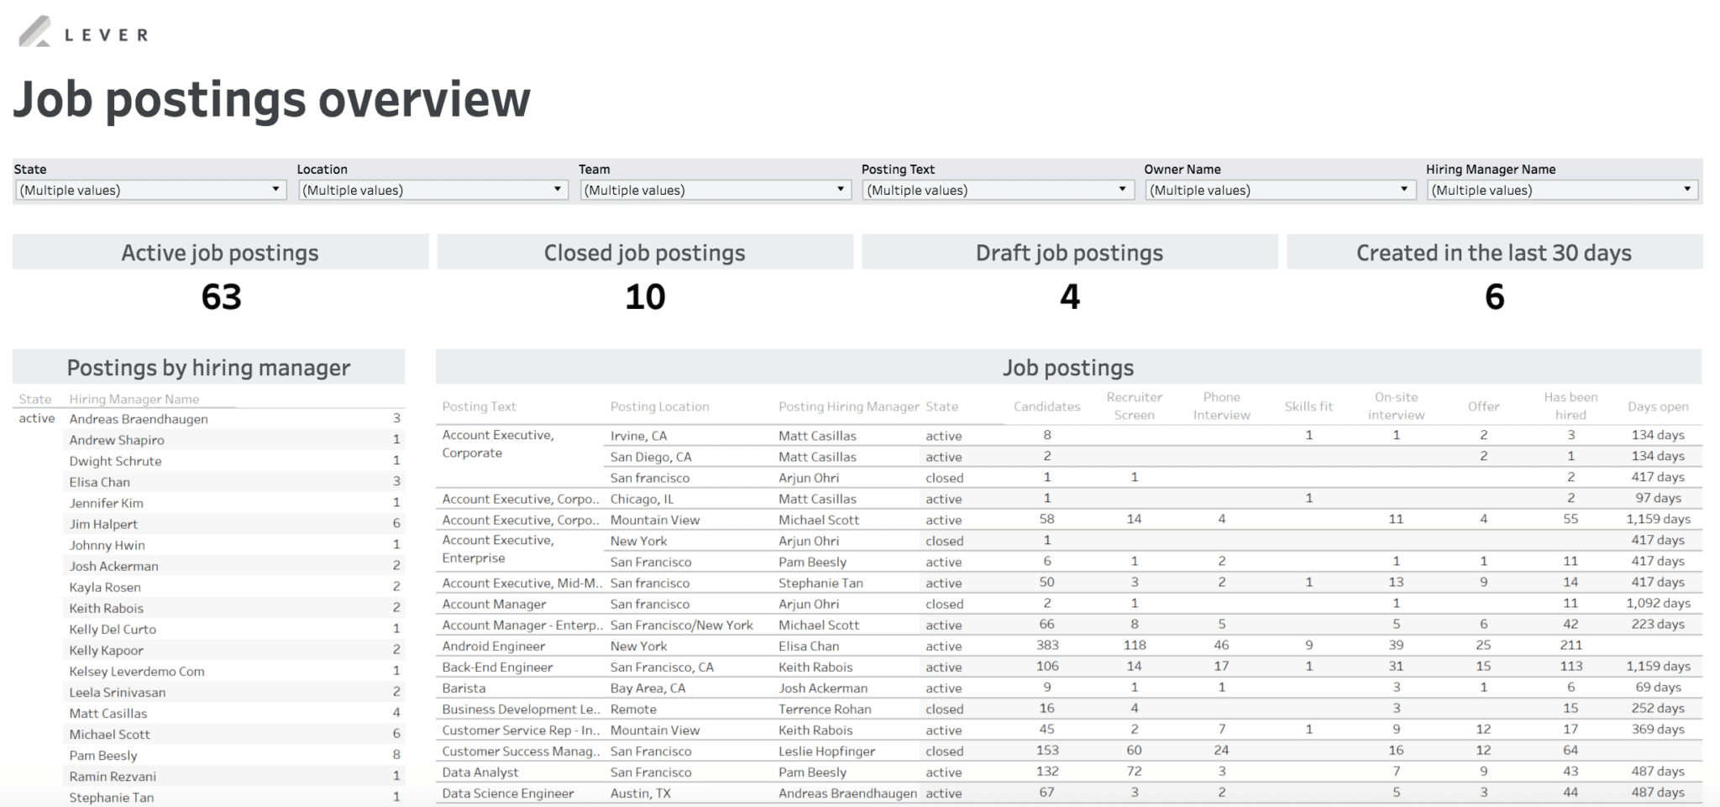Click the Phone Interview column header

(x=1221, y=406)
